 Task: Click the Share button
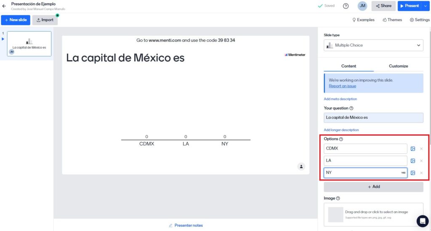[x=383, y=6]
